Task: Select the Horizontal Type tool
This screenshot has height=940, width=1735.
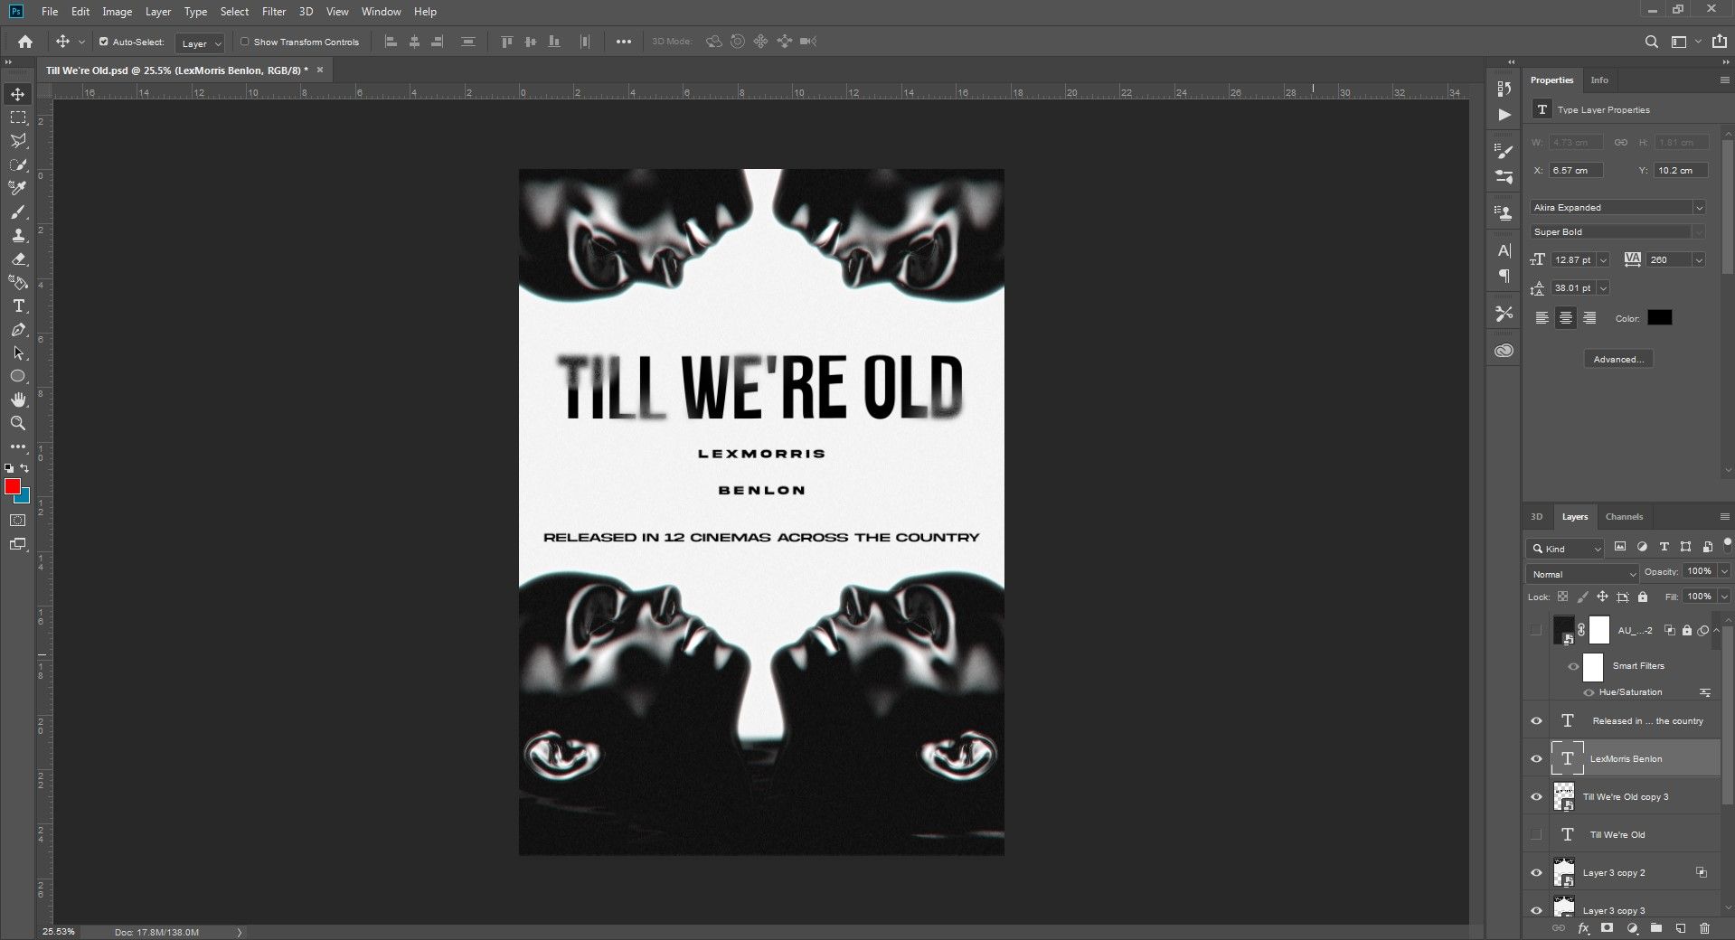Action: click(x=18, y=306)
